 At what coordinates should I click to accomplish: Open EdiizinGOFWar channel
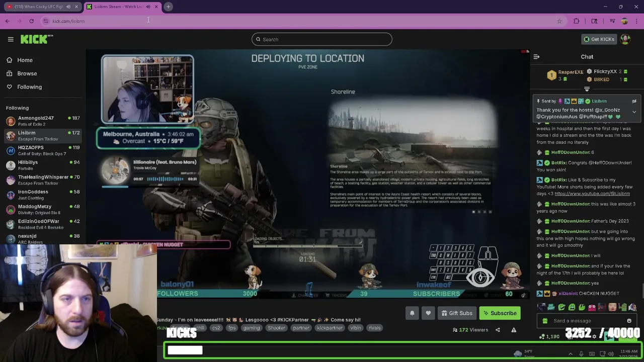[x=43, y=224]
